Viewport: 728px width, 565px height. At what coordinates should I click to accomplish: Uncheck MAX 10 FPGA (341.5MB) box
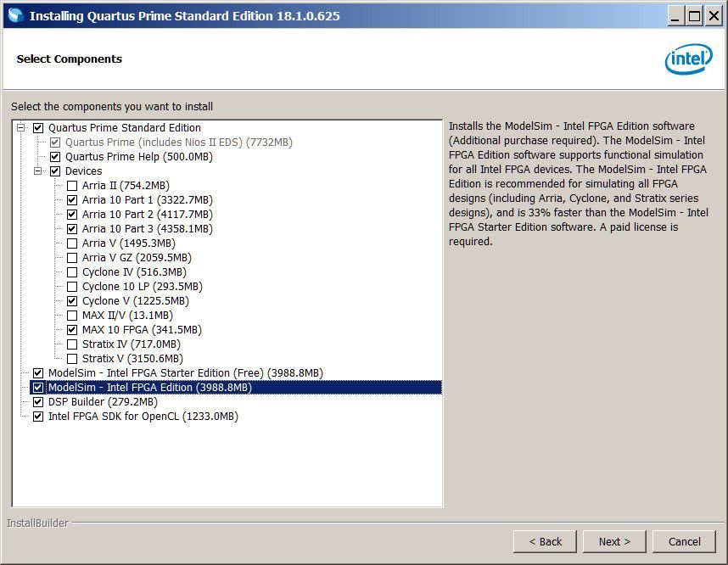coord(72,330)
